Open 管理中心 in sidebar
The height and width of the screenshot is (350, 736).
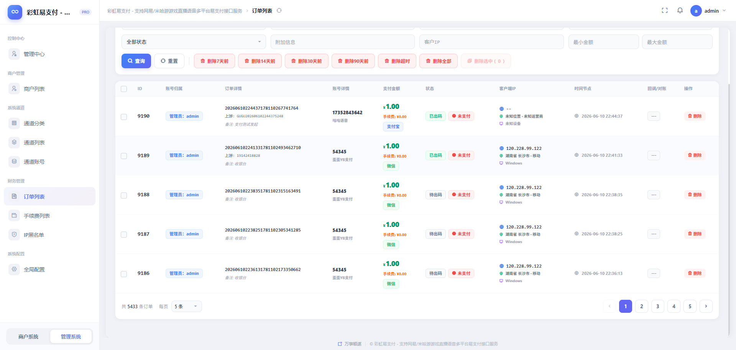pos(49,54)
